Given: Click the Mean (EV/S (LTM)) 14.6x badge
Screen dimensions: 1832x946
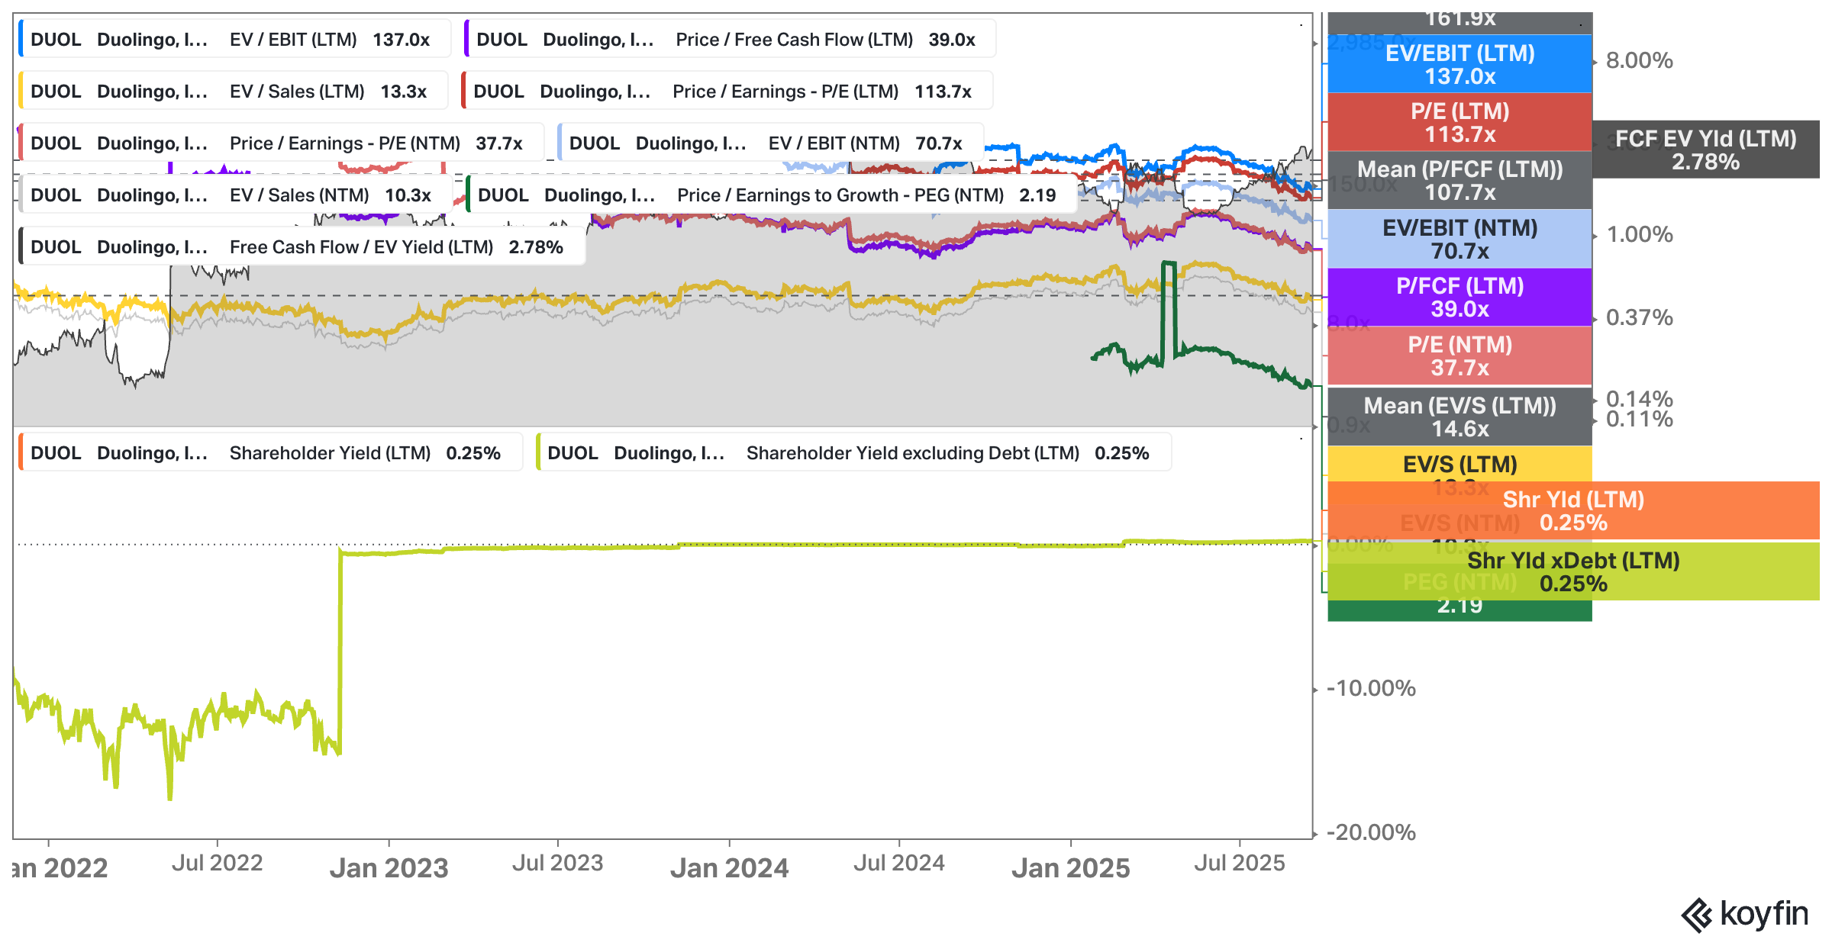Looking at the screenshot, I should pyautogui.click(x=1459, y=417).
